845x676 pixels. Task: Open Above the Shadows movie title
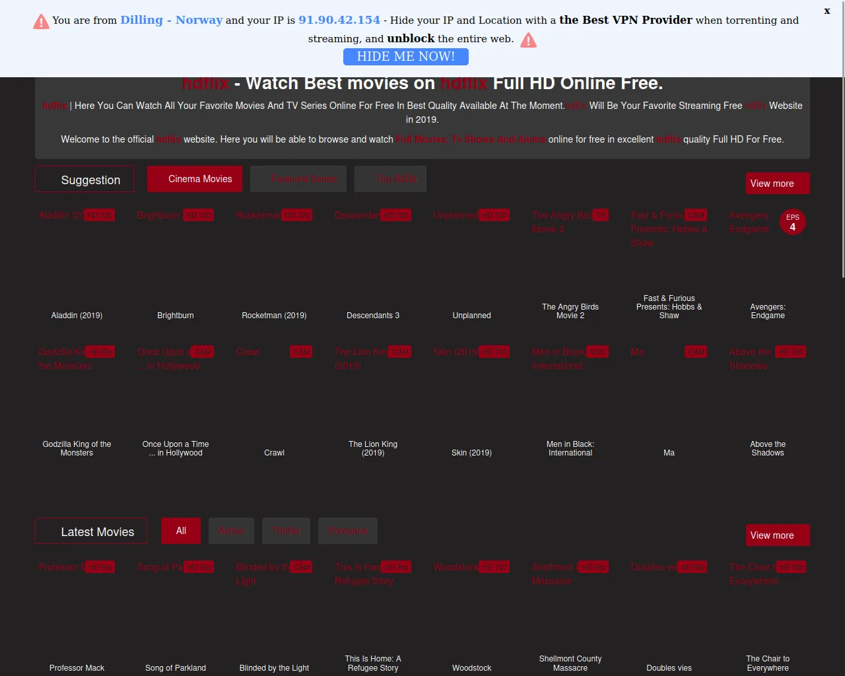pos(768,448)
